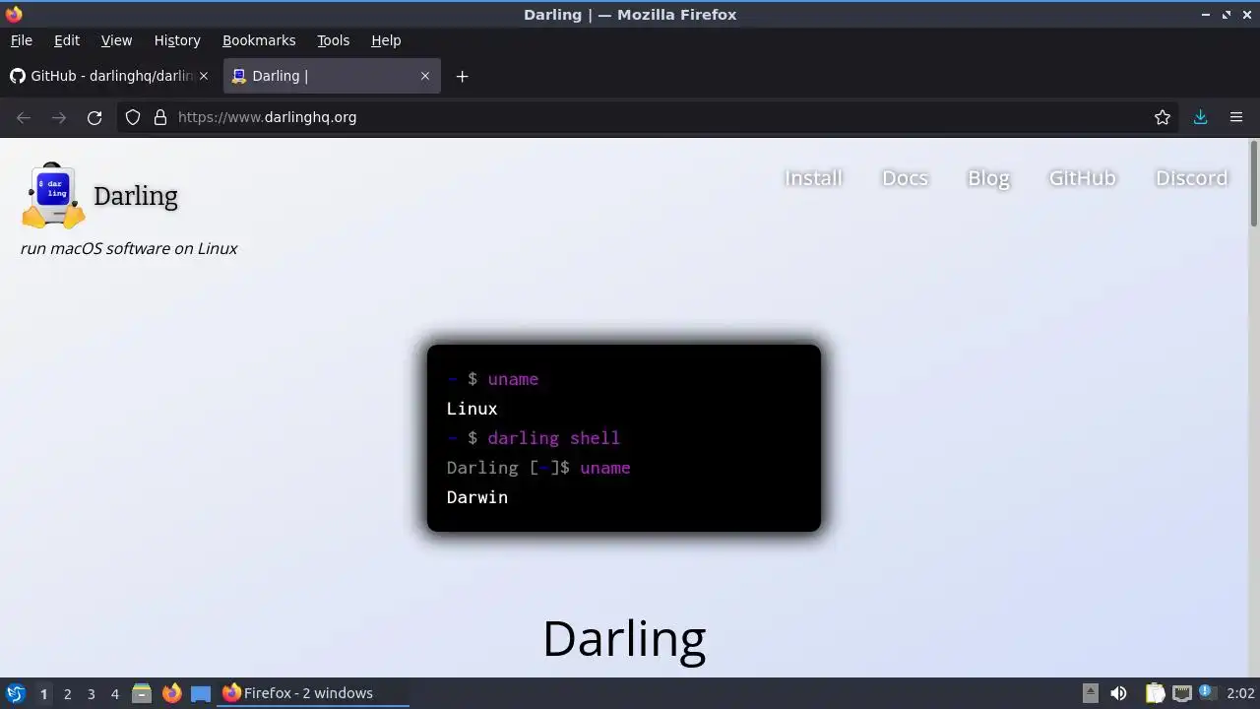
Task: Open the View menu
Action: 116,40
